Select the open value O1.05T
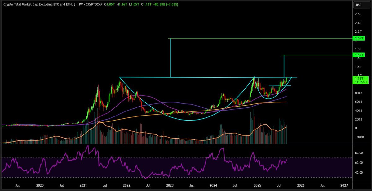 [x=109, y=4]
